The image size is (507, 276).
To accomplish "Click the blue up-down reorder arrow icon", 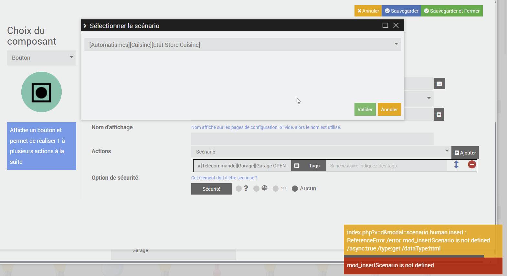I will click(456, 165).
